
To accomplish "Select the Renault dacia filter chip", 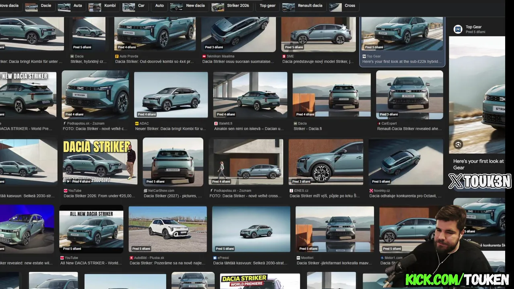I will point(303,6).
